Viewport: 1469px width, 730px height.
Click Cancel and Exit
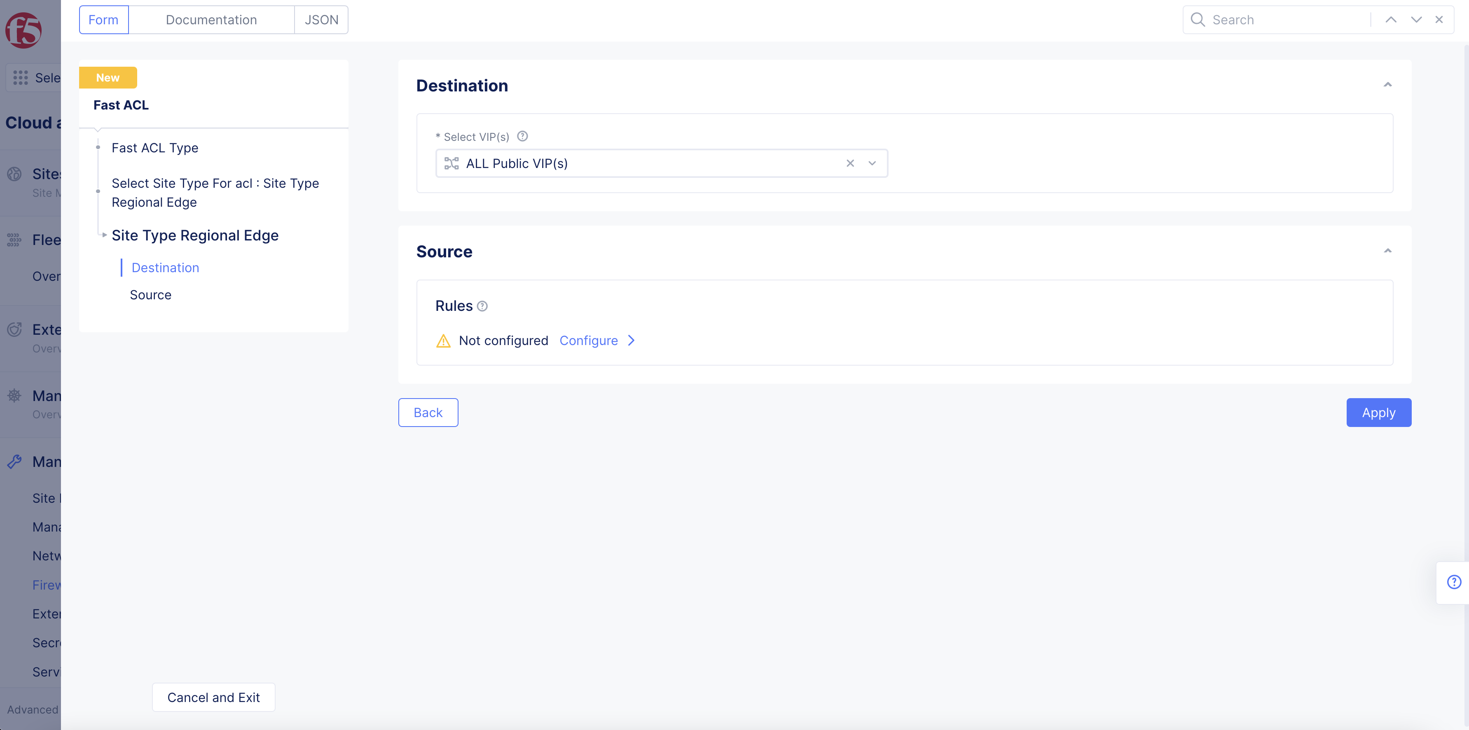[x=213, y=697]
